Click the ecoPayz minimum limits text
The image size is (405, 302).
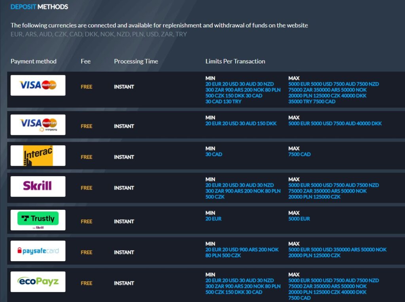click(x=243, y=286)
